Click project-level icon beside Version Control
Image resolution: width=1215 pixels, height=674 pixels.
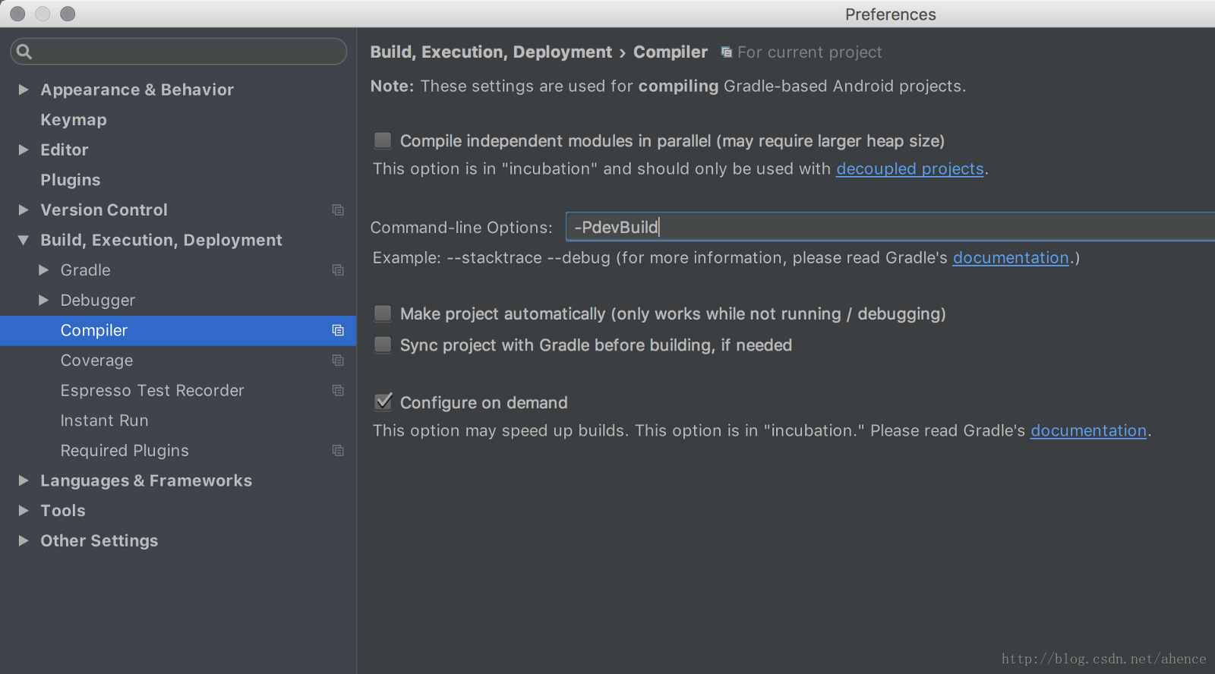(x=338, y=210)
